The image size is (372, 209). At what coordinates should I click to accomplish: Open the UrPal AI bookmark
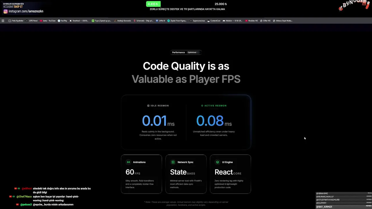tap(160, 21)
